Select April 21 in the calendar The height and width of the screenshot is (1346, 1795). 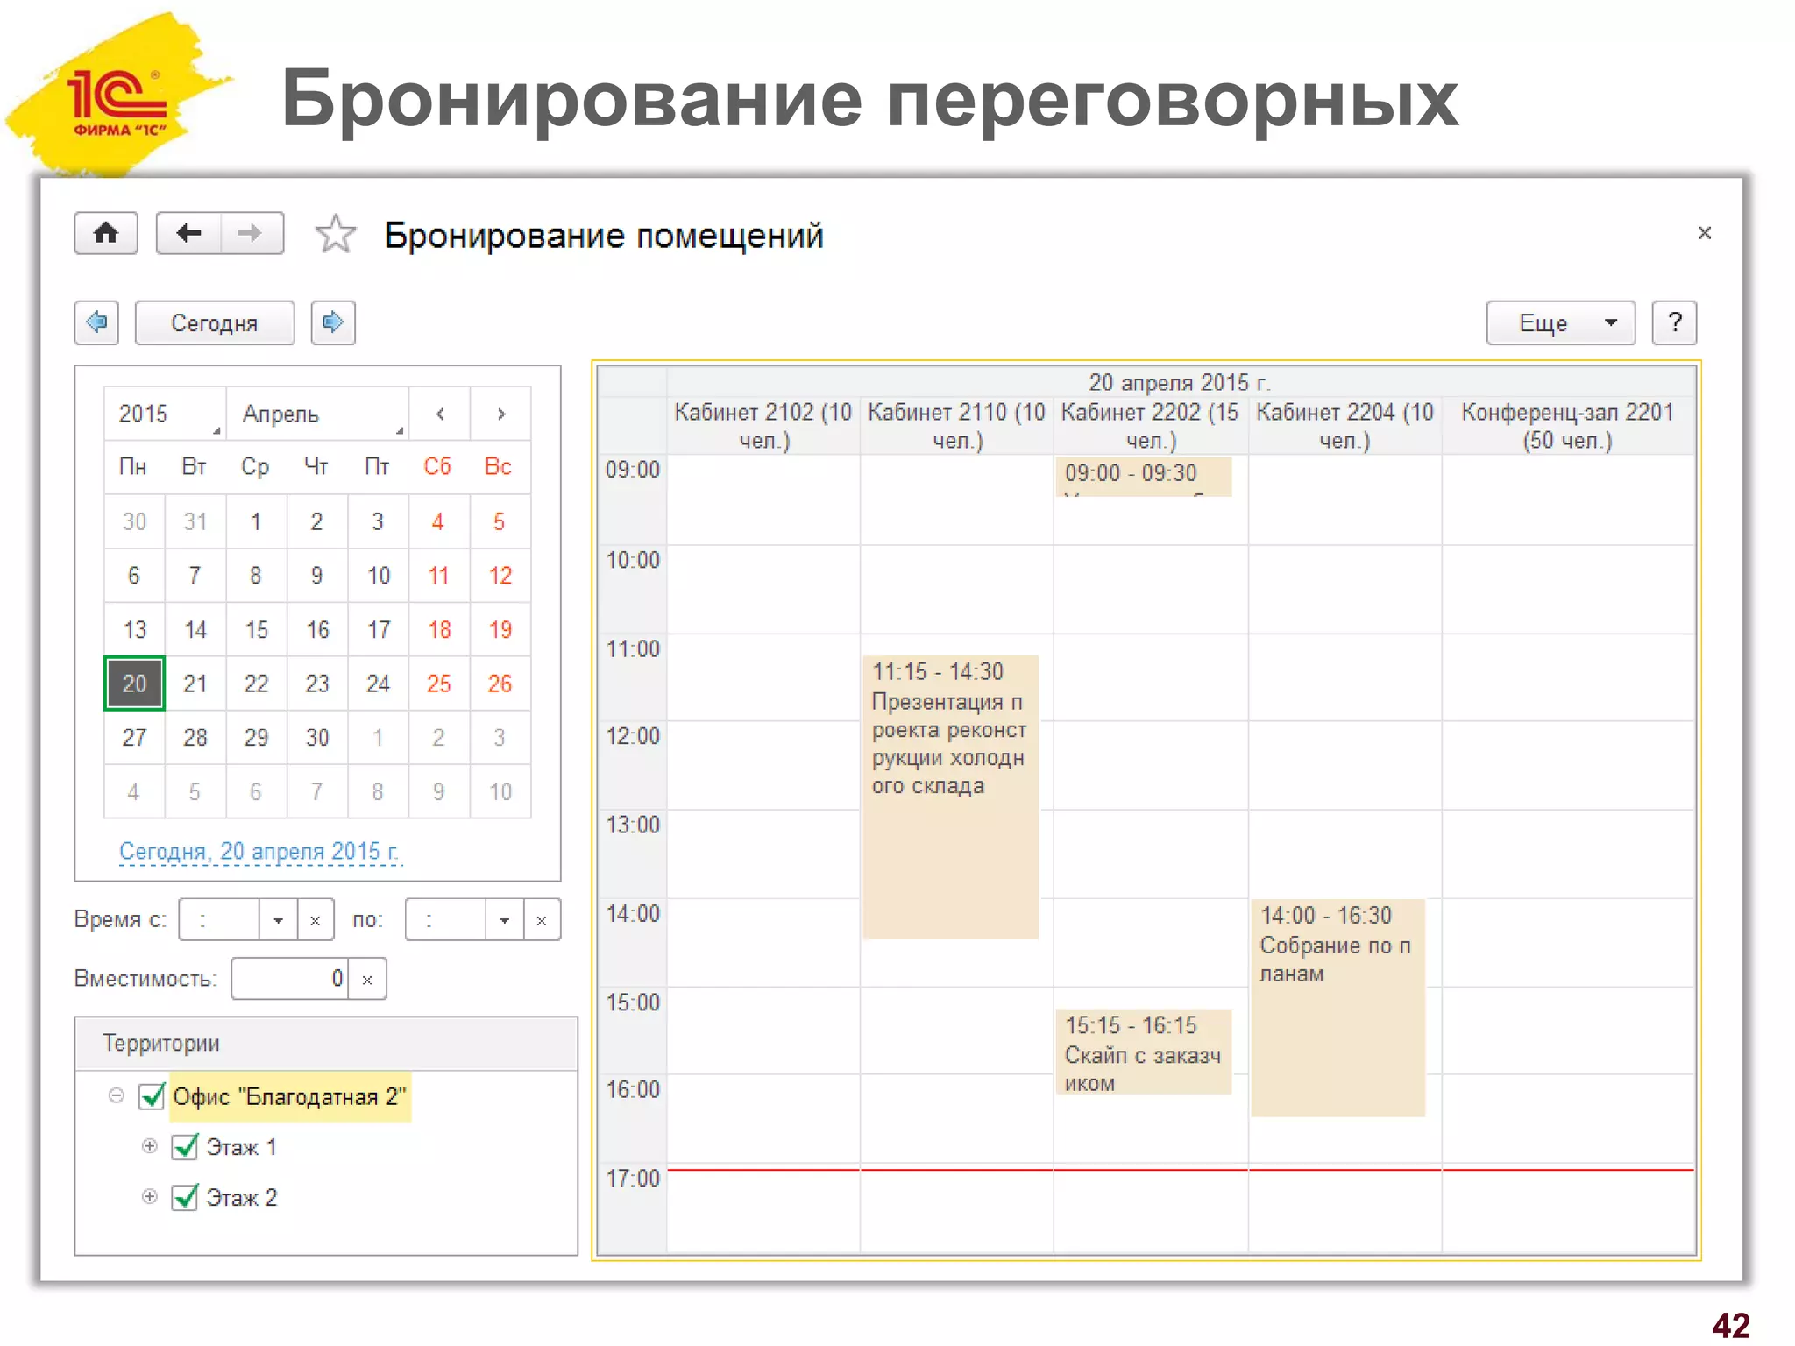point(195,684)
